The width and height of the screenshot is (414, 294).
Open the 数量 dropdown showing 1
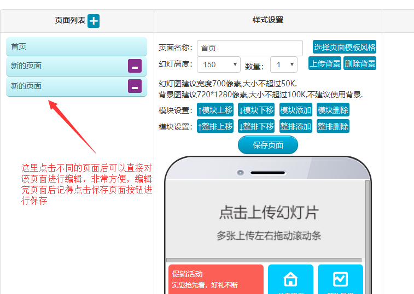click(x=283, y=64)
